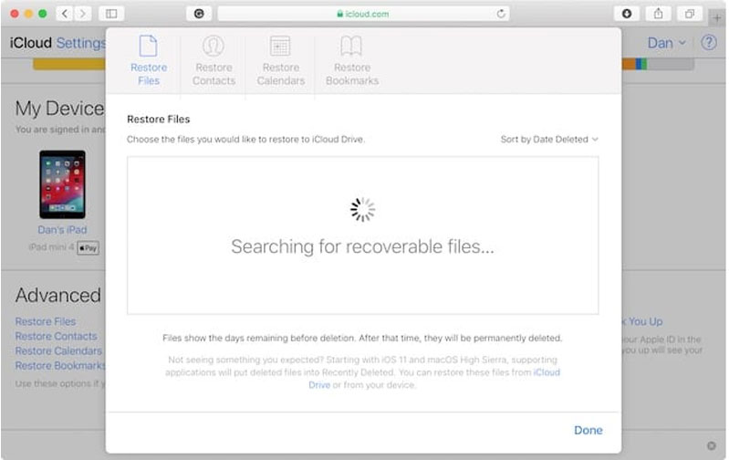
Task: Select Dan's iPad device thumbnail
Action: click(62, 184)
